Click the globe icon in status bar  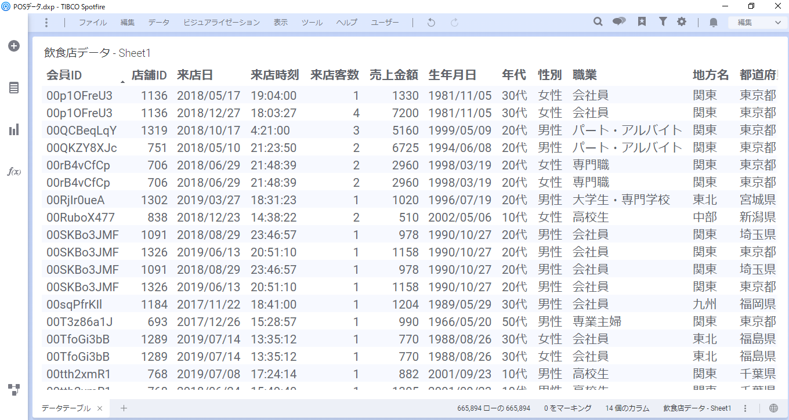(773, 408)
